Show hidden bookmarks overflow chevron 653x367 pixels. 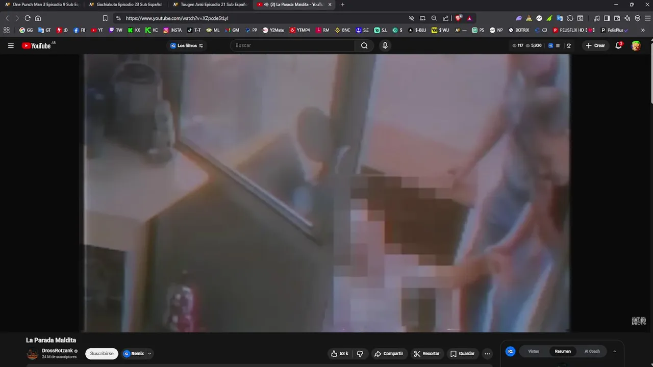(643, 30)
